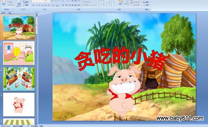Open the Select dropdown in Editing group
208x127 pixels.
pyautogui.click(x=147, y=5)
